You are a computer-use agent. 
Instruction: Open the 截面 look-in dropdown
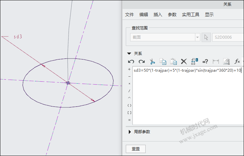pyautogui.click(x=197, y=37)
